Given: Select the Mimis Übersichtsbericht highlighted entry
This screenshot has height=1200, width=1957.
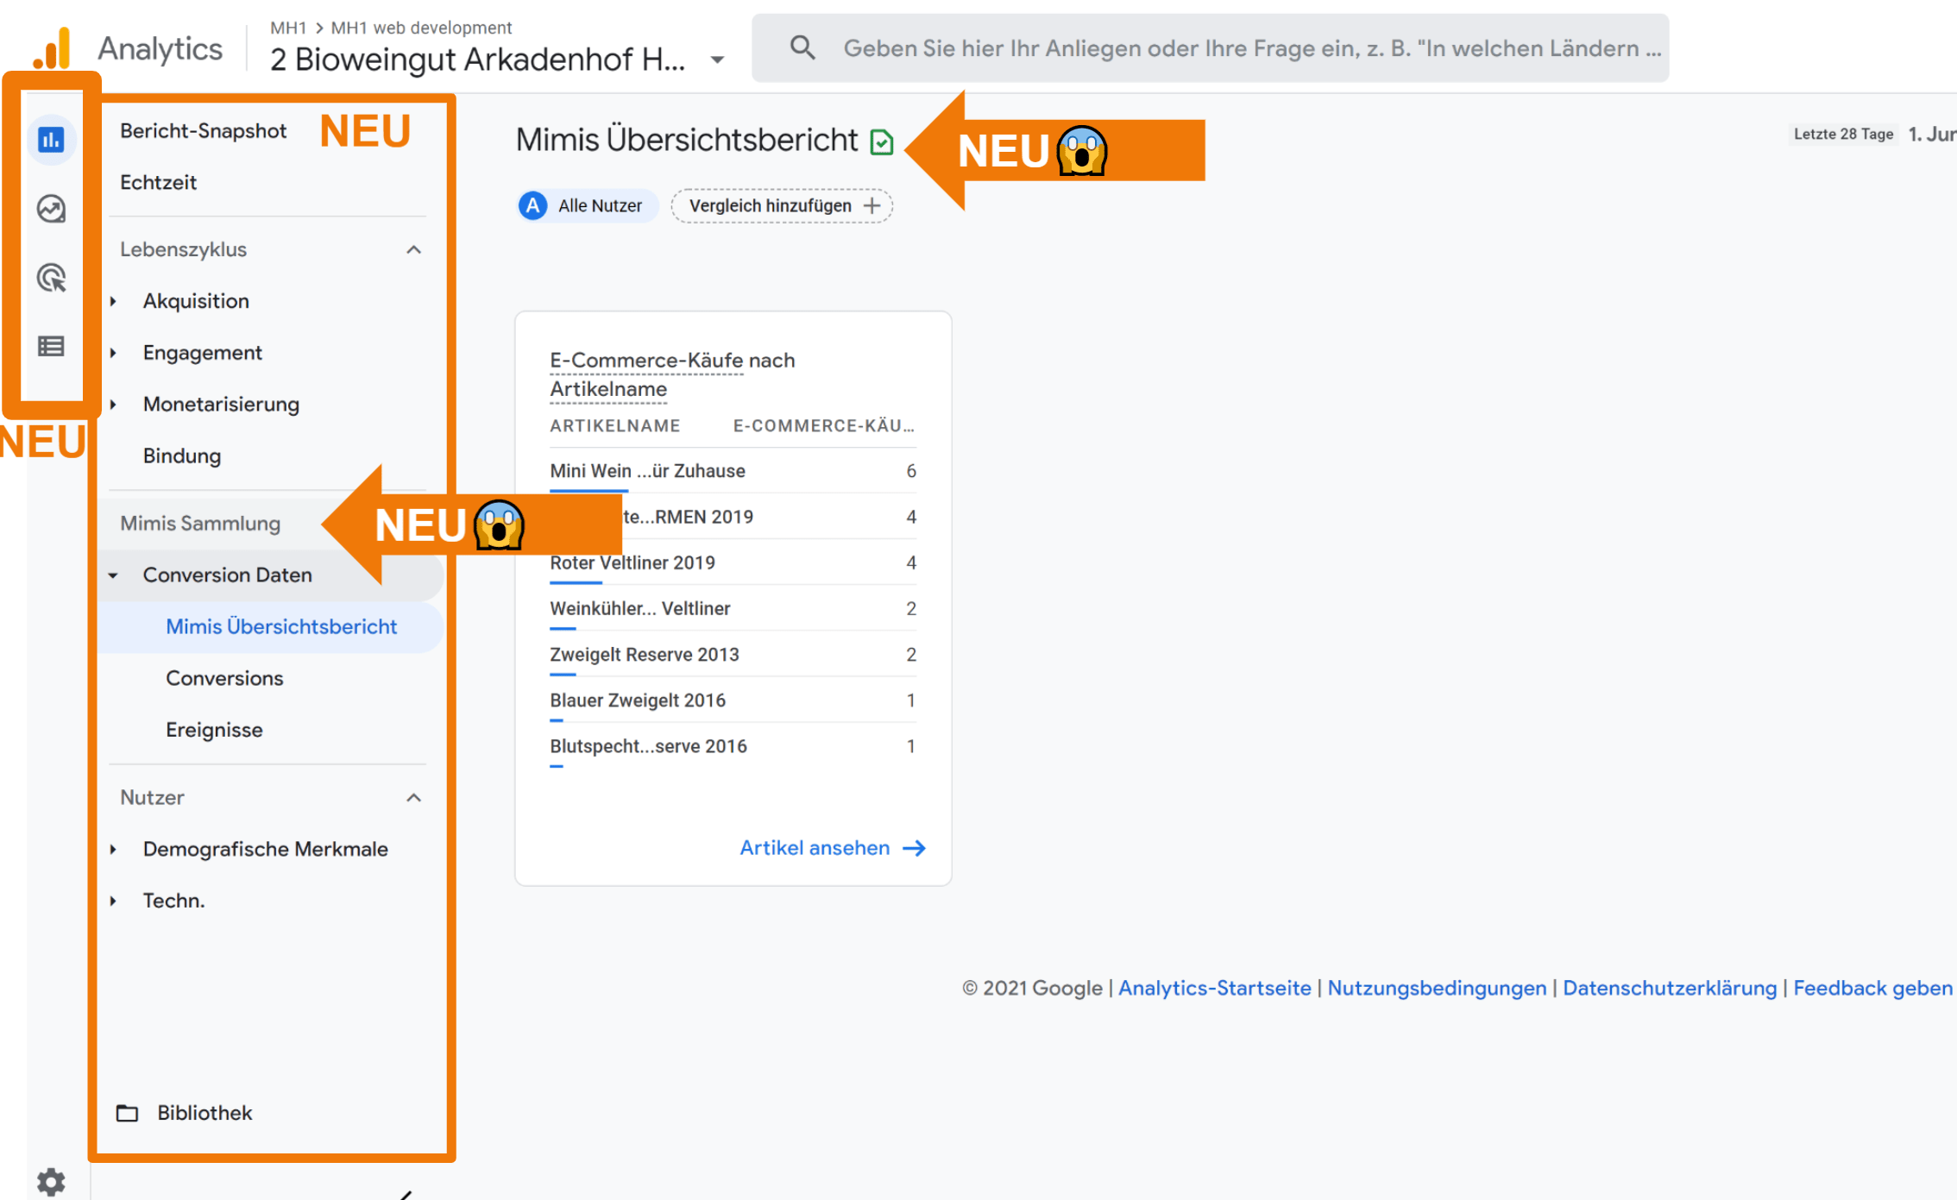Looking at the screenshot, I should pyautogui.click(x=282, y=626).
